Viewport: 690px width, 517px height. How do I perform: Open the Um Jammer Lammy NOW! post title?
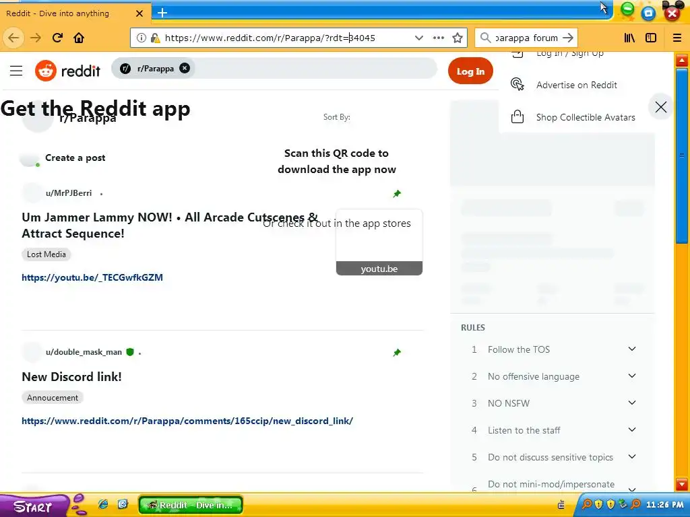(x=170, y=225)
